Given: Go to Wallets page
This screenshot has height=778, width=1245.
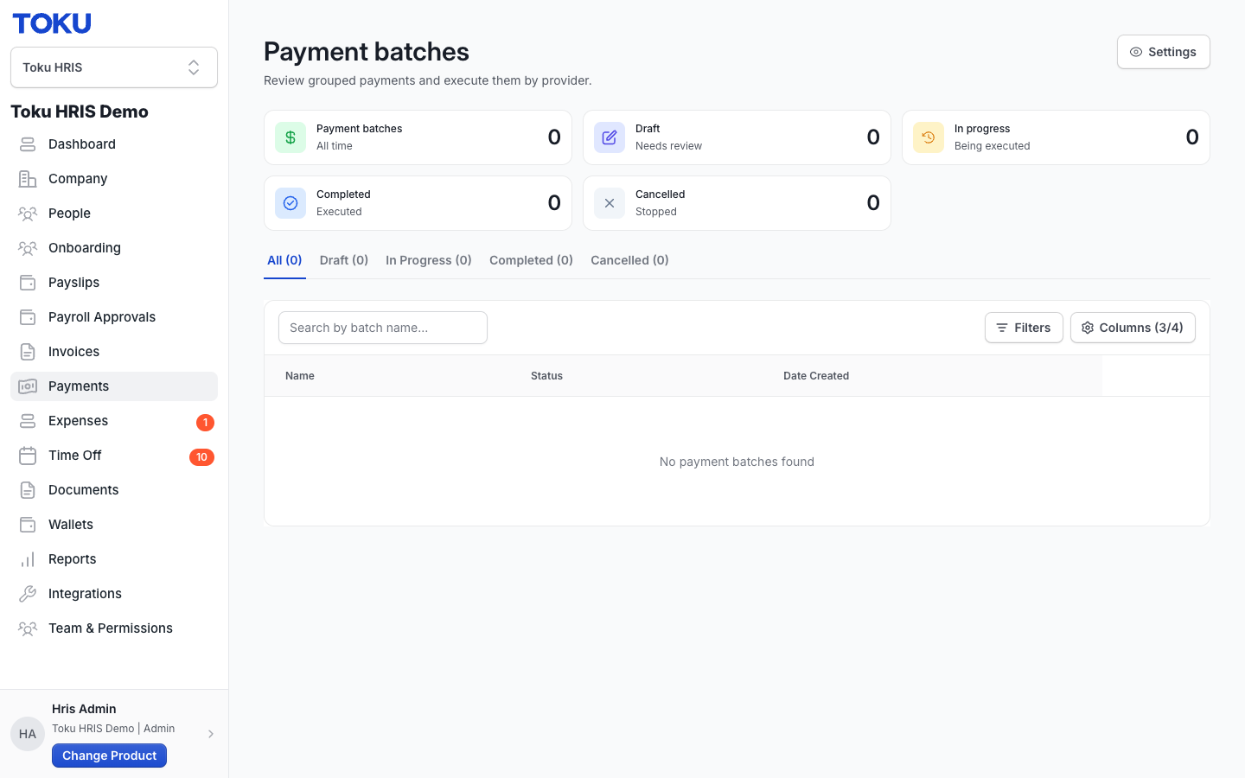Looking at the screenshot, I should (x=114, y=525).
